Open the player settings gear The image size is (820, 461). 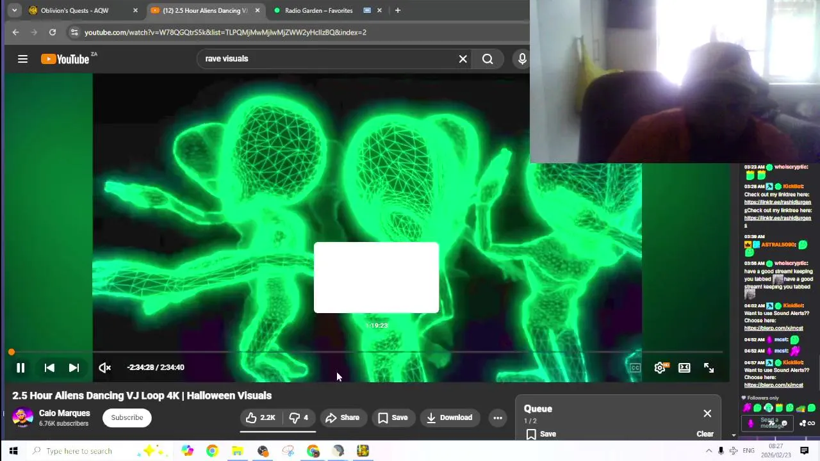pos(660,368)
